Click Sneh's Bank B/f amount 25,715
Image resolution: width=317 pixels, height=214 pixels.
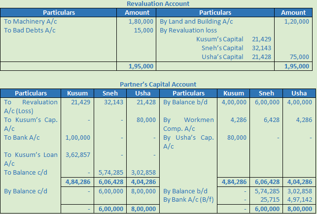270,199
